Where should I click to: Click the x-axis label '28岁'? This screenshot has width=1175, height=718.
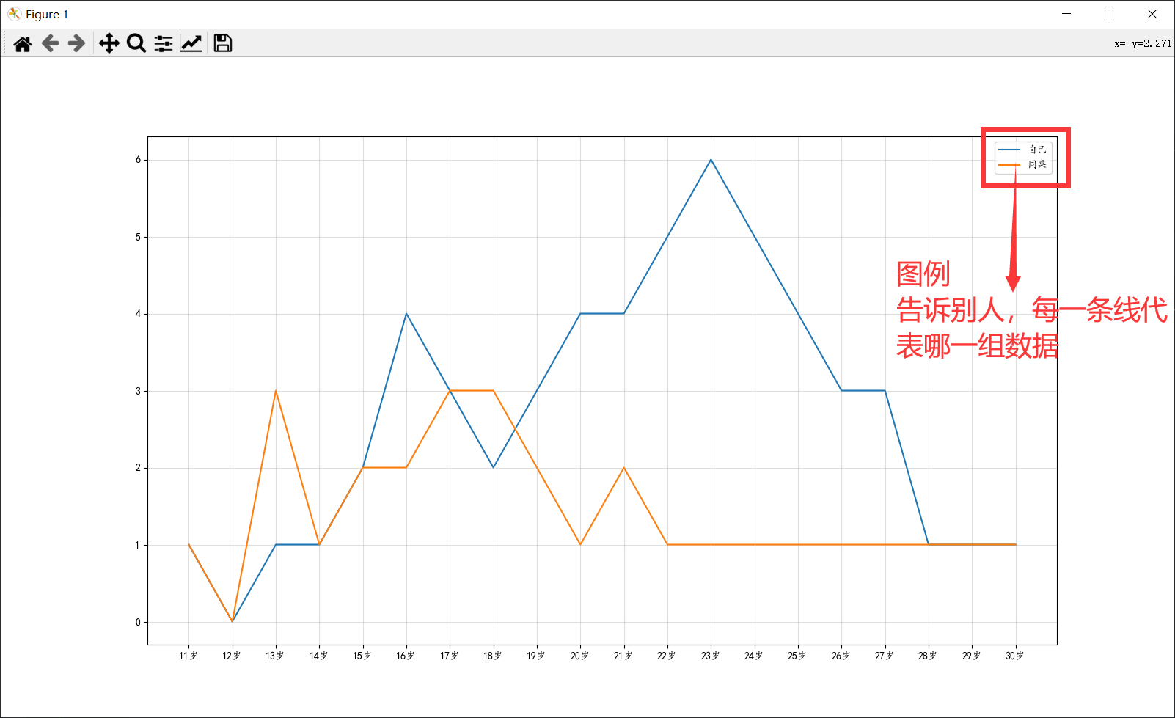(x=928, y=656)
